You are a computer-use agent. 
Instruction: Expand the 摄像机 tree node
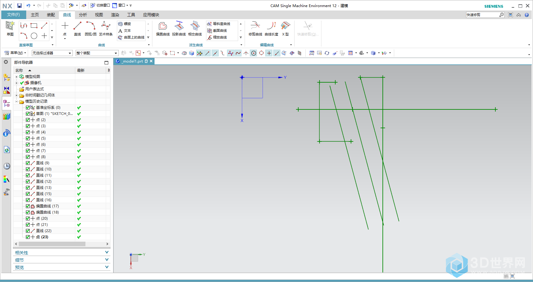point(16,83)
